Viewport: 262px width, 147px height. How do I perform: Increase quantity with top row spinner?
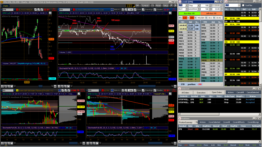coord(210,5)
